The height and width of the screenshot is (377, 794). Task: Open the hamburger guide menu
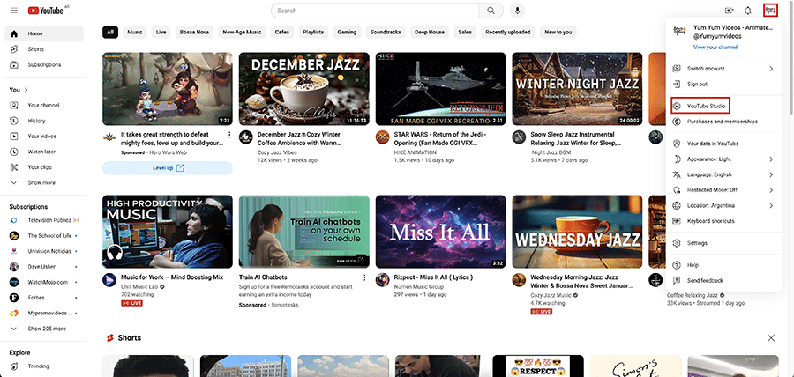(13, 10)
